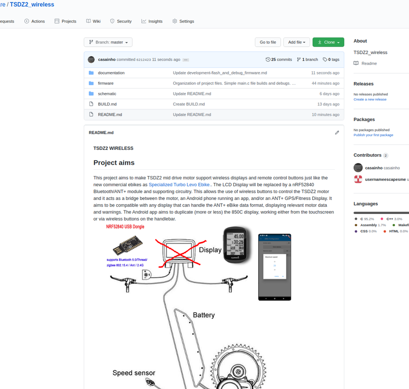The height and width of the screenshot is (389, 409).
Task: Open casainho committer name link
Action: tap(107, 59)
